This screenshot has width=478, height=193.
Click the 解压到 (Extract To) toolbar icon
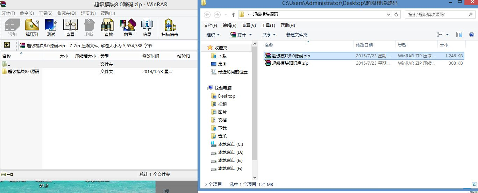pos(32,28)
